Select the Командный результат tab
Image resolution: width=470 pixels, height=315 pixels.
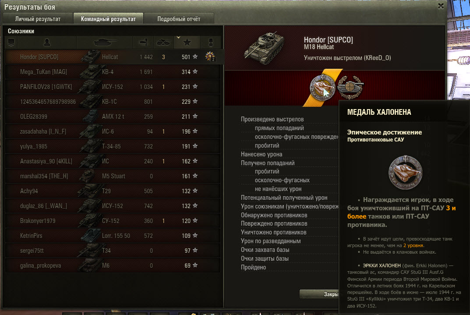pos(108,18)
